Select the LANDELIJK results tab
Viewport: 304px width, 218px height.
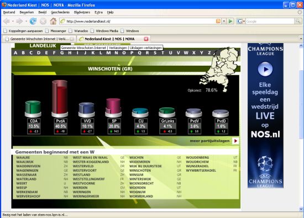pyautogui.click(x=43, y=46)
